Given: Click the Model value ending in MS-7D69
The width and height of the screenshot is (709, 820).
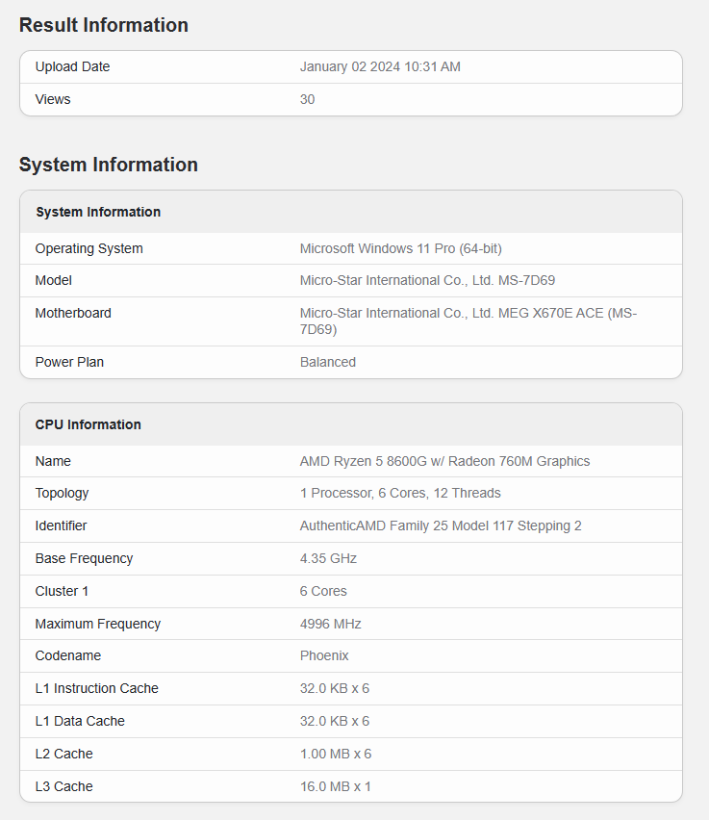Looking at the screenshot, I should [x=427, y=281].
